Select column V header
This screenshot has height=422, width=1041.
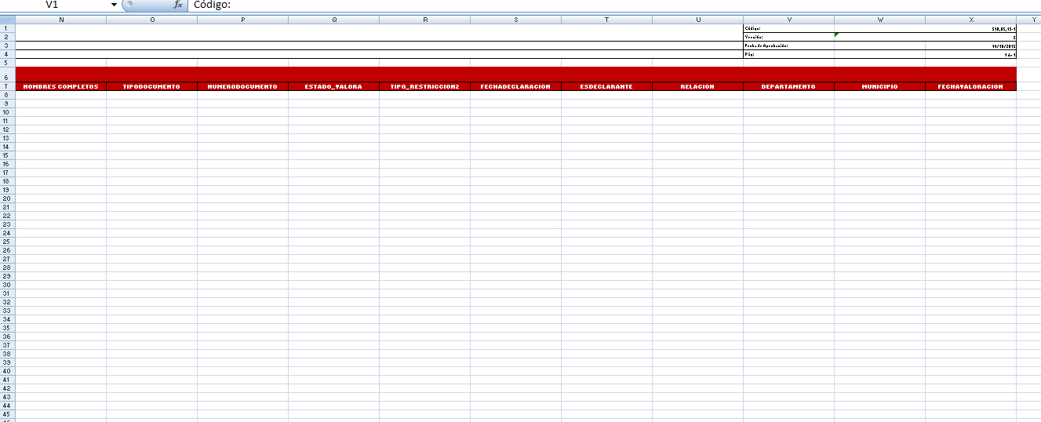click(x=788, y=19)
